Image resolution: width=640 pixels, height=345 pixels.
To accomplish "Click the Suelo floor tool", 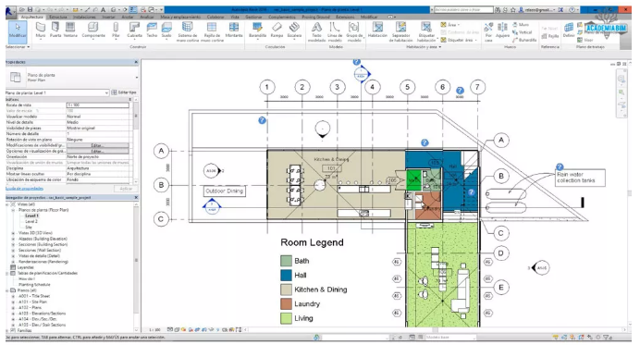I will (x=166, y=31).
